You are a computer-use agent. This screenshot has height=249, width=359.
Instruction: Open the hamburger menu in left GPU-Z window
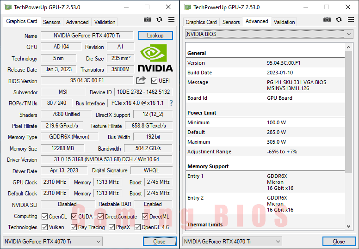tap(171, 20)
